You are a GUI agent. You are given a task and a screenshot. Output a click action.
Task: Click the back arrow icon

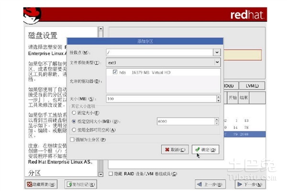coord(199,184)
